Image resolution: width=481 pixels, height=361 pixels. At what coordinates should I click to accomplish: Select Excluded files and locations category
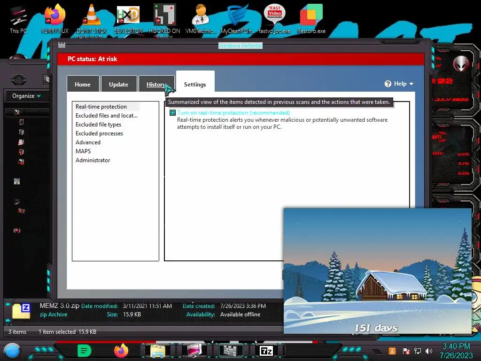pos(107,116)
